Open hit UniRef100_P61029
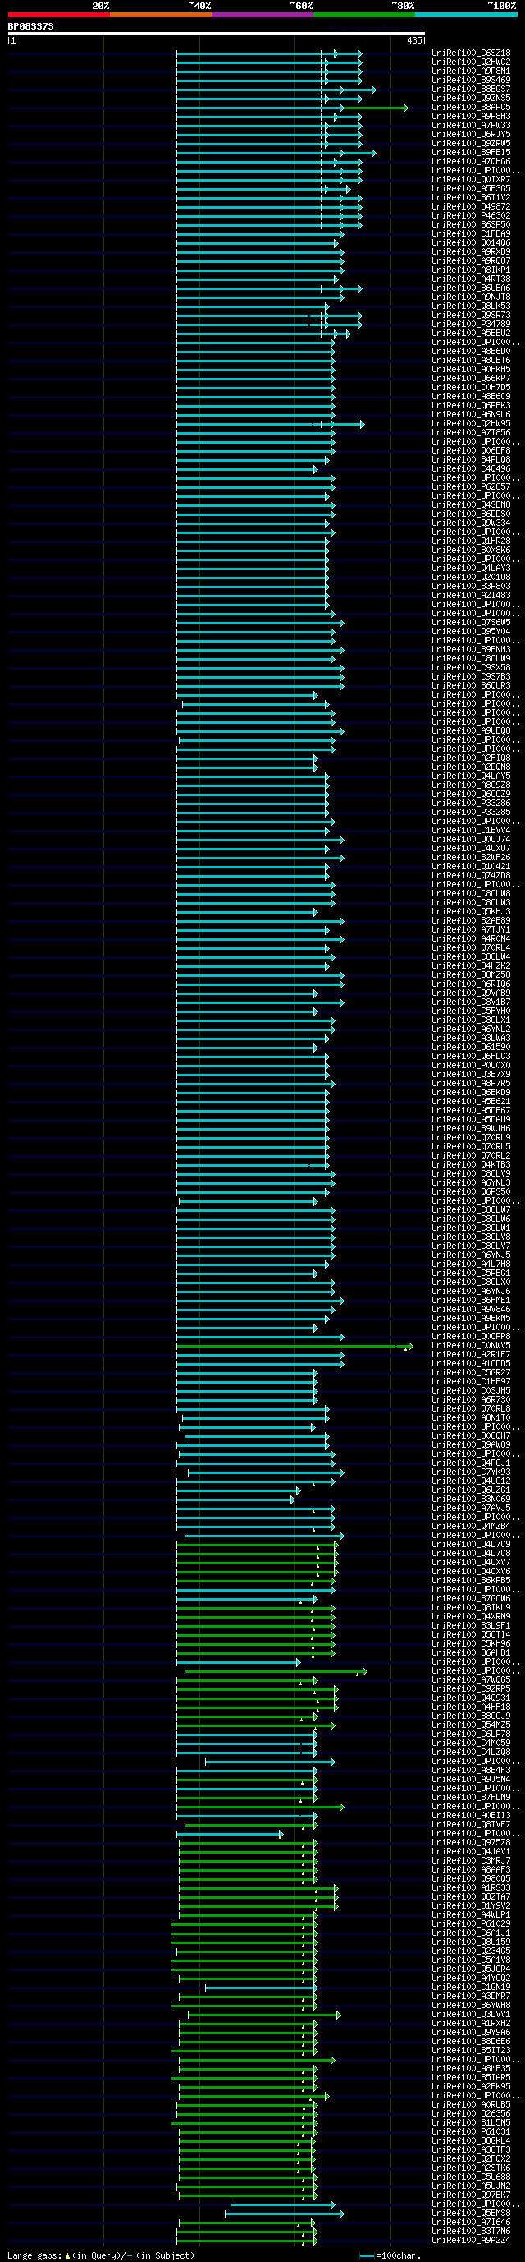 (x=471, y=1924)
